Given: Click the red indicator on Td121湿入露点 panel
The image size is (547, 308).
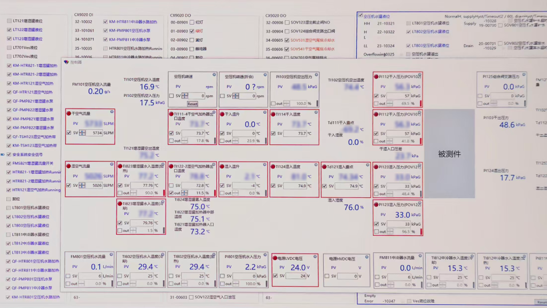Looking at the screenshot, I should pos(324,166).
